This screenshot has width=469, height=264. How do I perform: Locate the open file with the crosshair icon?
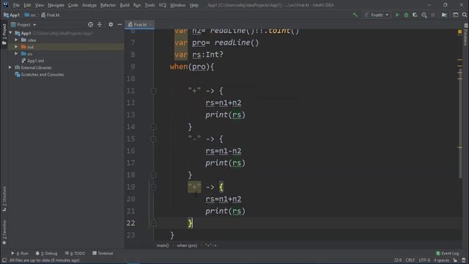tap(90, 24)
